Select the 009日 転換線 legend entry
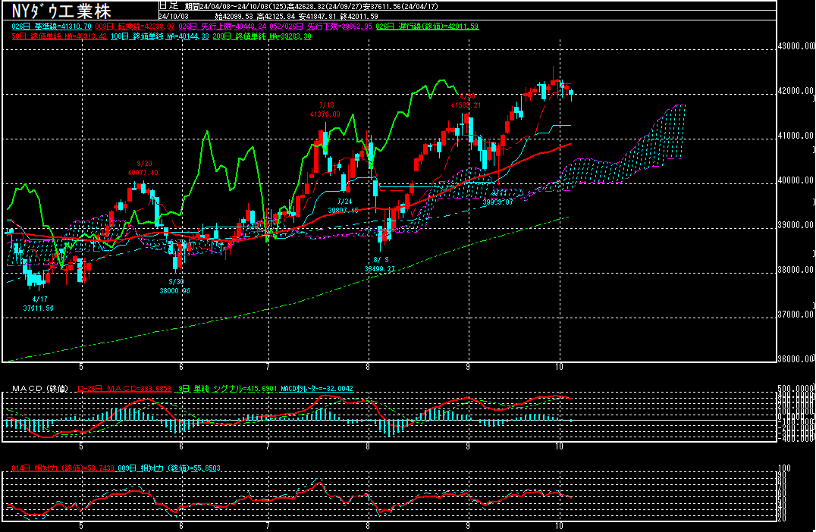This screenshot has height=532, width=816. tap(135, 26)
